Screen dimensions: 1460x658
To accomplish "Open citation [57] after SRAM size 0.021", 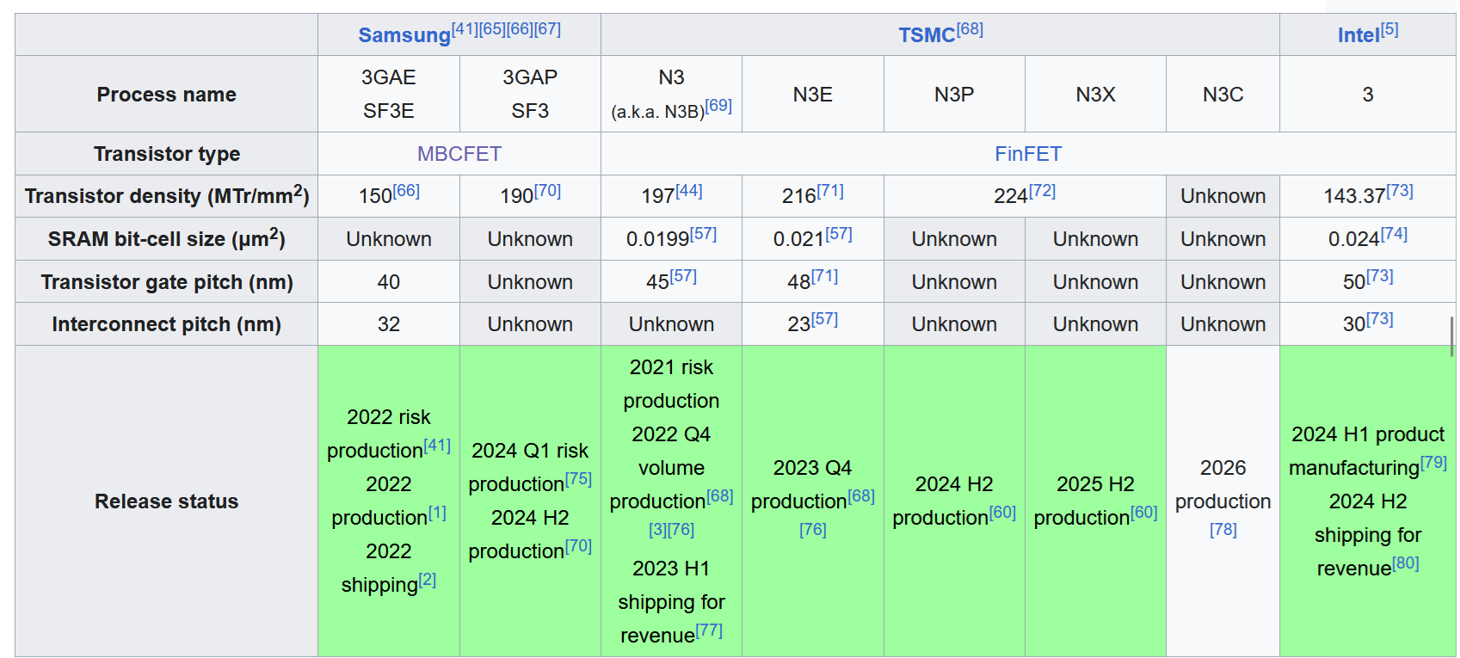I will (x=839, y=233).
